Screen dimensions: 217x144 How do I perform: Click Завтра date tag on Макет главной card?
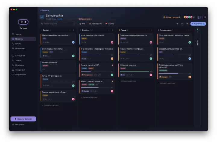click(85, 91)
